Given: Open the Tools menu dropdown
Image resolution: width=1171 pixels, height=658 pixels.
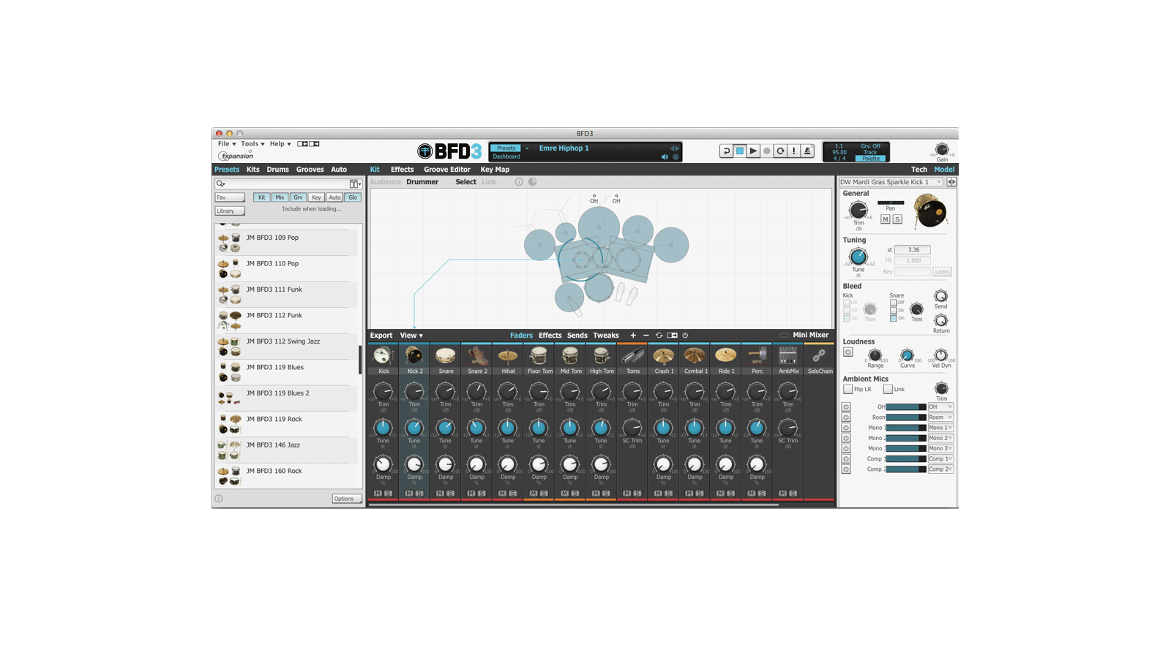Looking at the screenshot, I should 252,144.
